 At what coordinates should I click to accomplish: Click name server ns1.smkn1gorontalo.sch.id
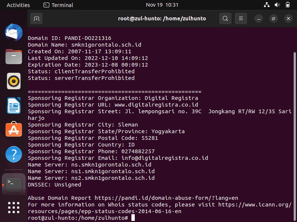tap(113, 171)
